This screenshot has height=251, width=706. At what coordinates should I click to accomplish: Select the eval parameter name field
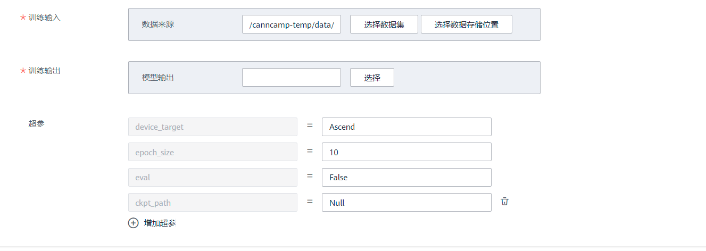[x=212, y=178]
